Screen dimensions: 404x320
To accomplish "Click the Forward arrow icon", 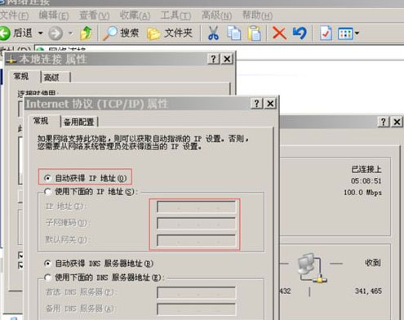I will (x=55, y=33).
